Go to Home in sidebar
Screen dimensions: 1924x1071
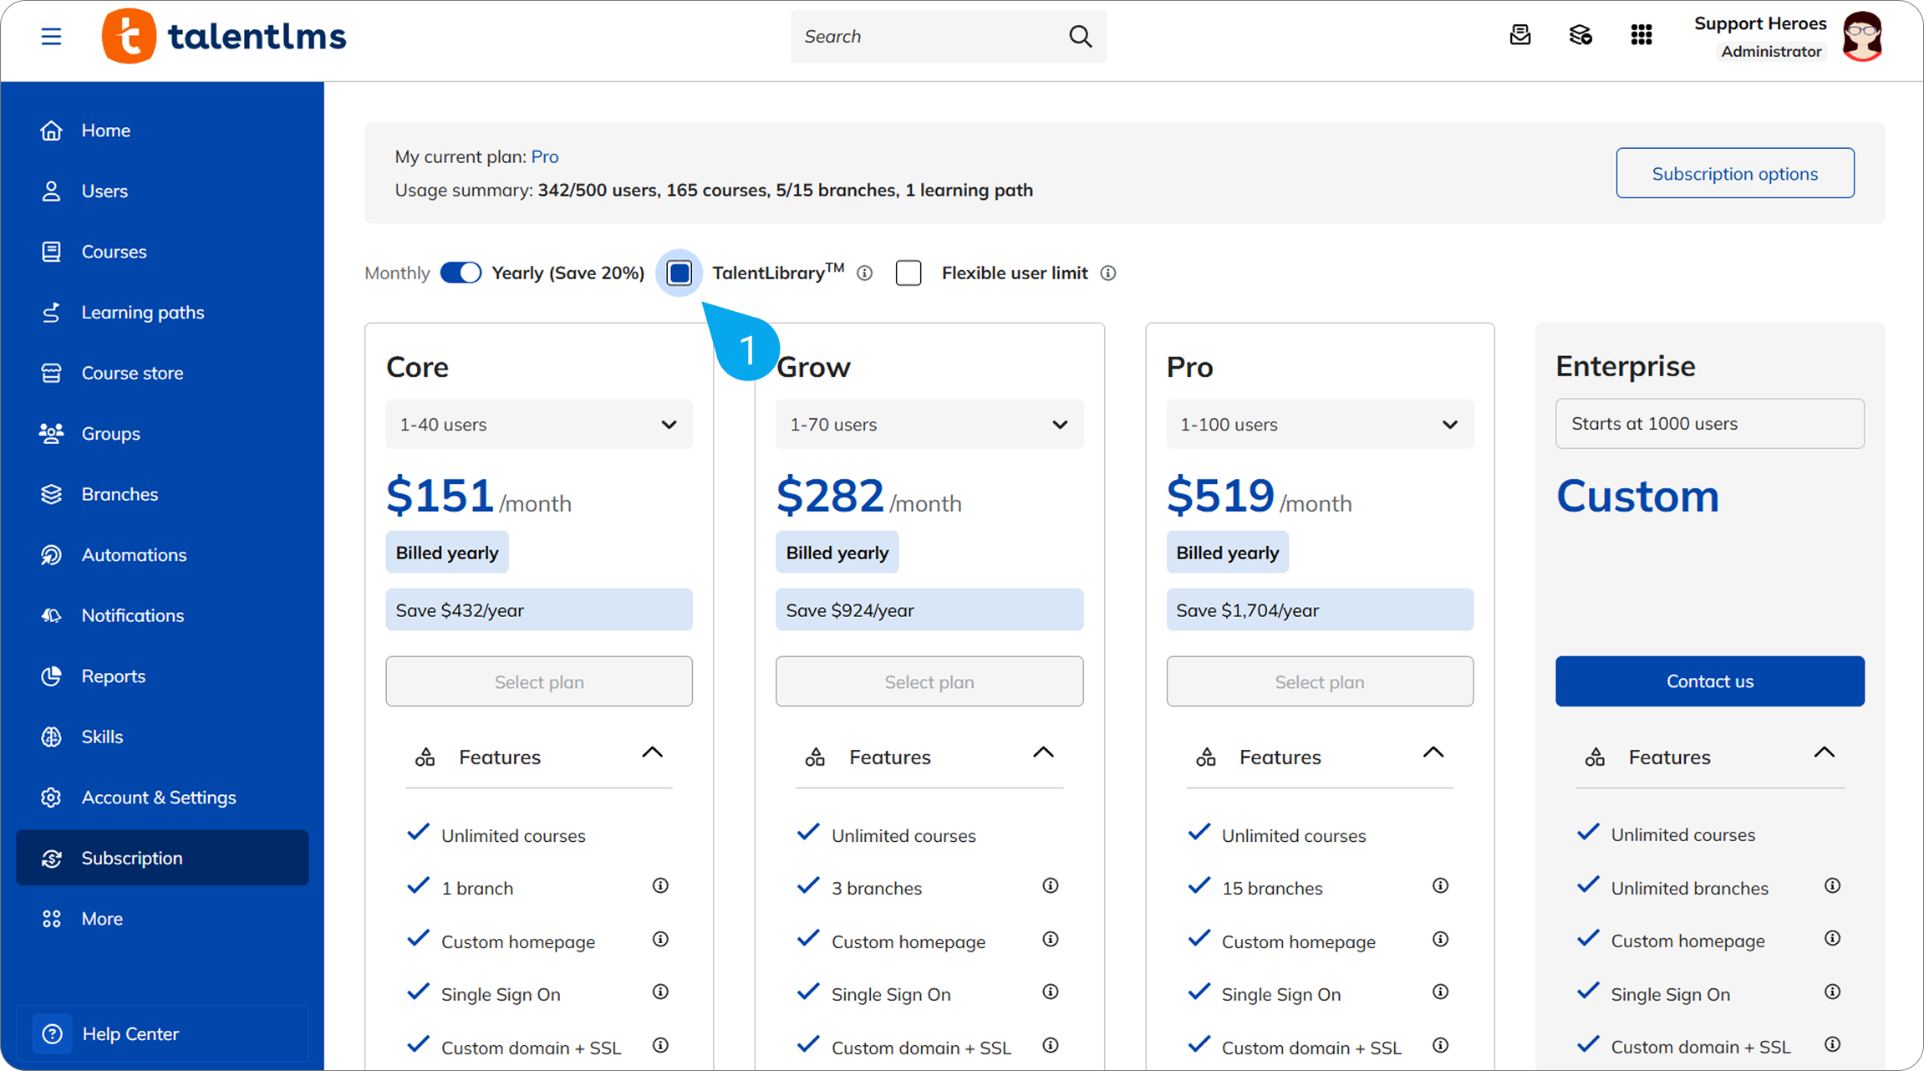pos(162,130)
